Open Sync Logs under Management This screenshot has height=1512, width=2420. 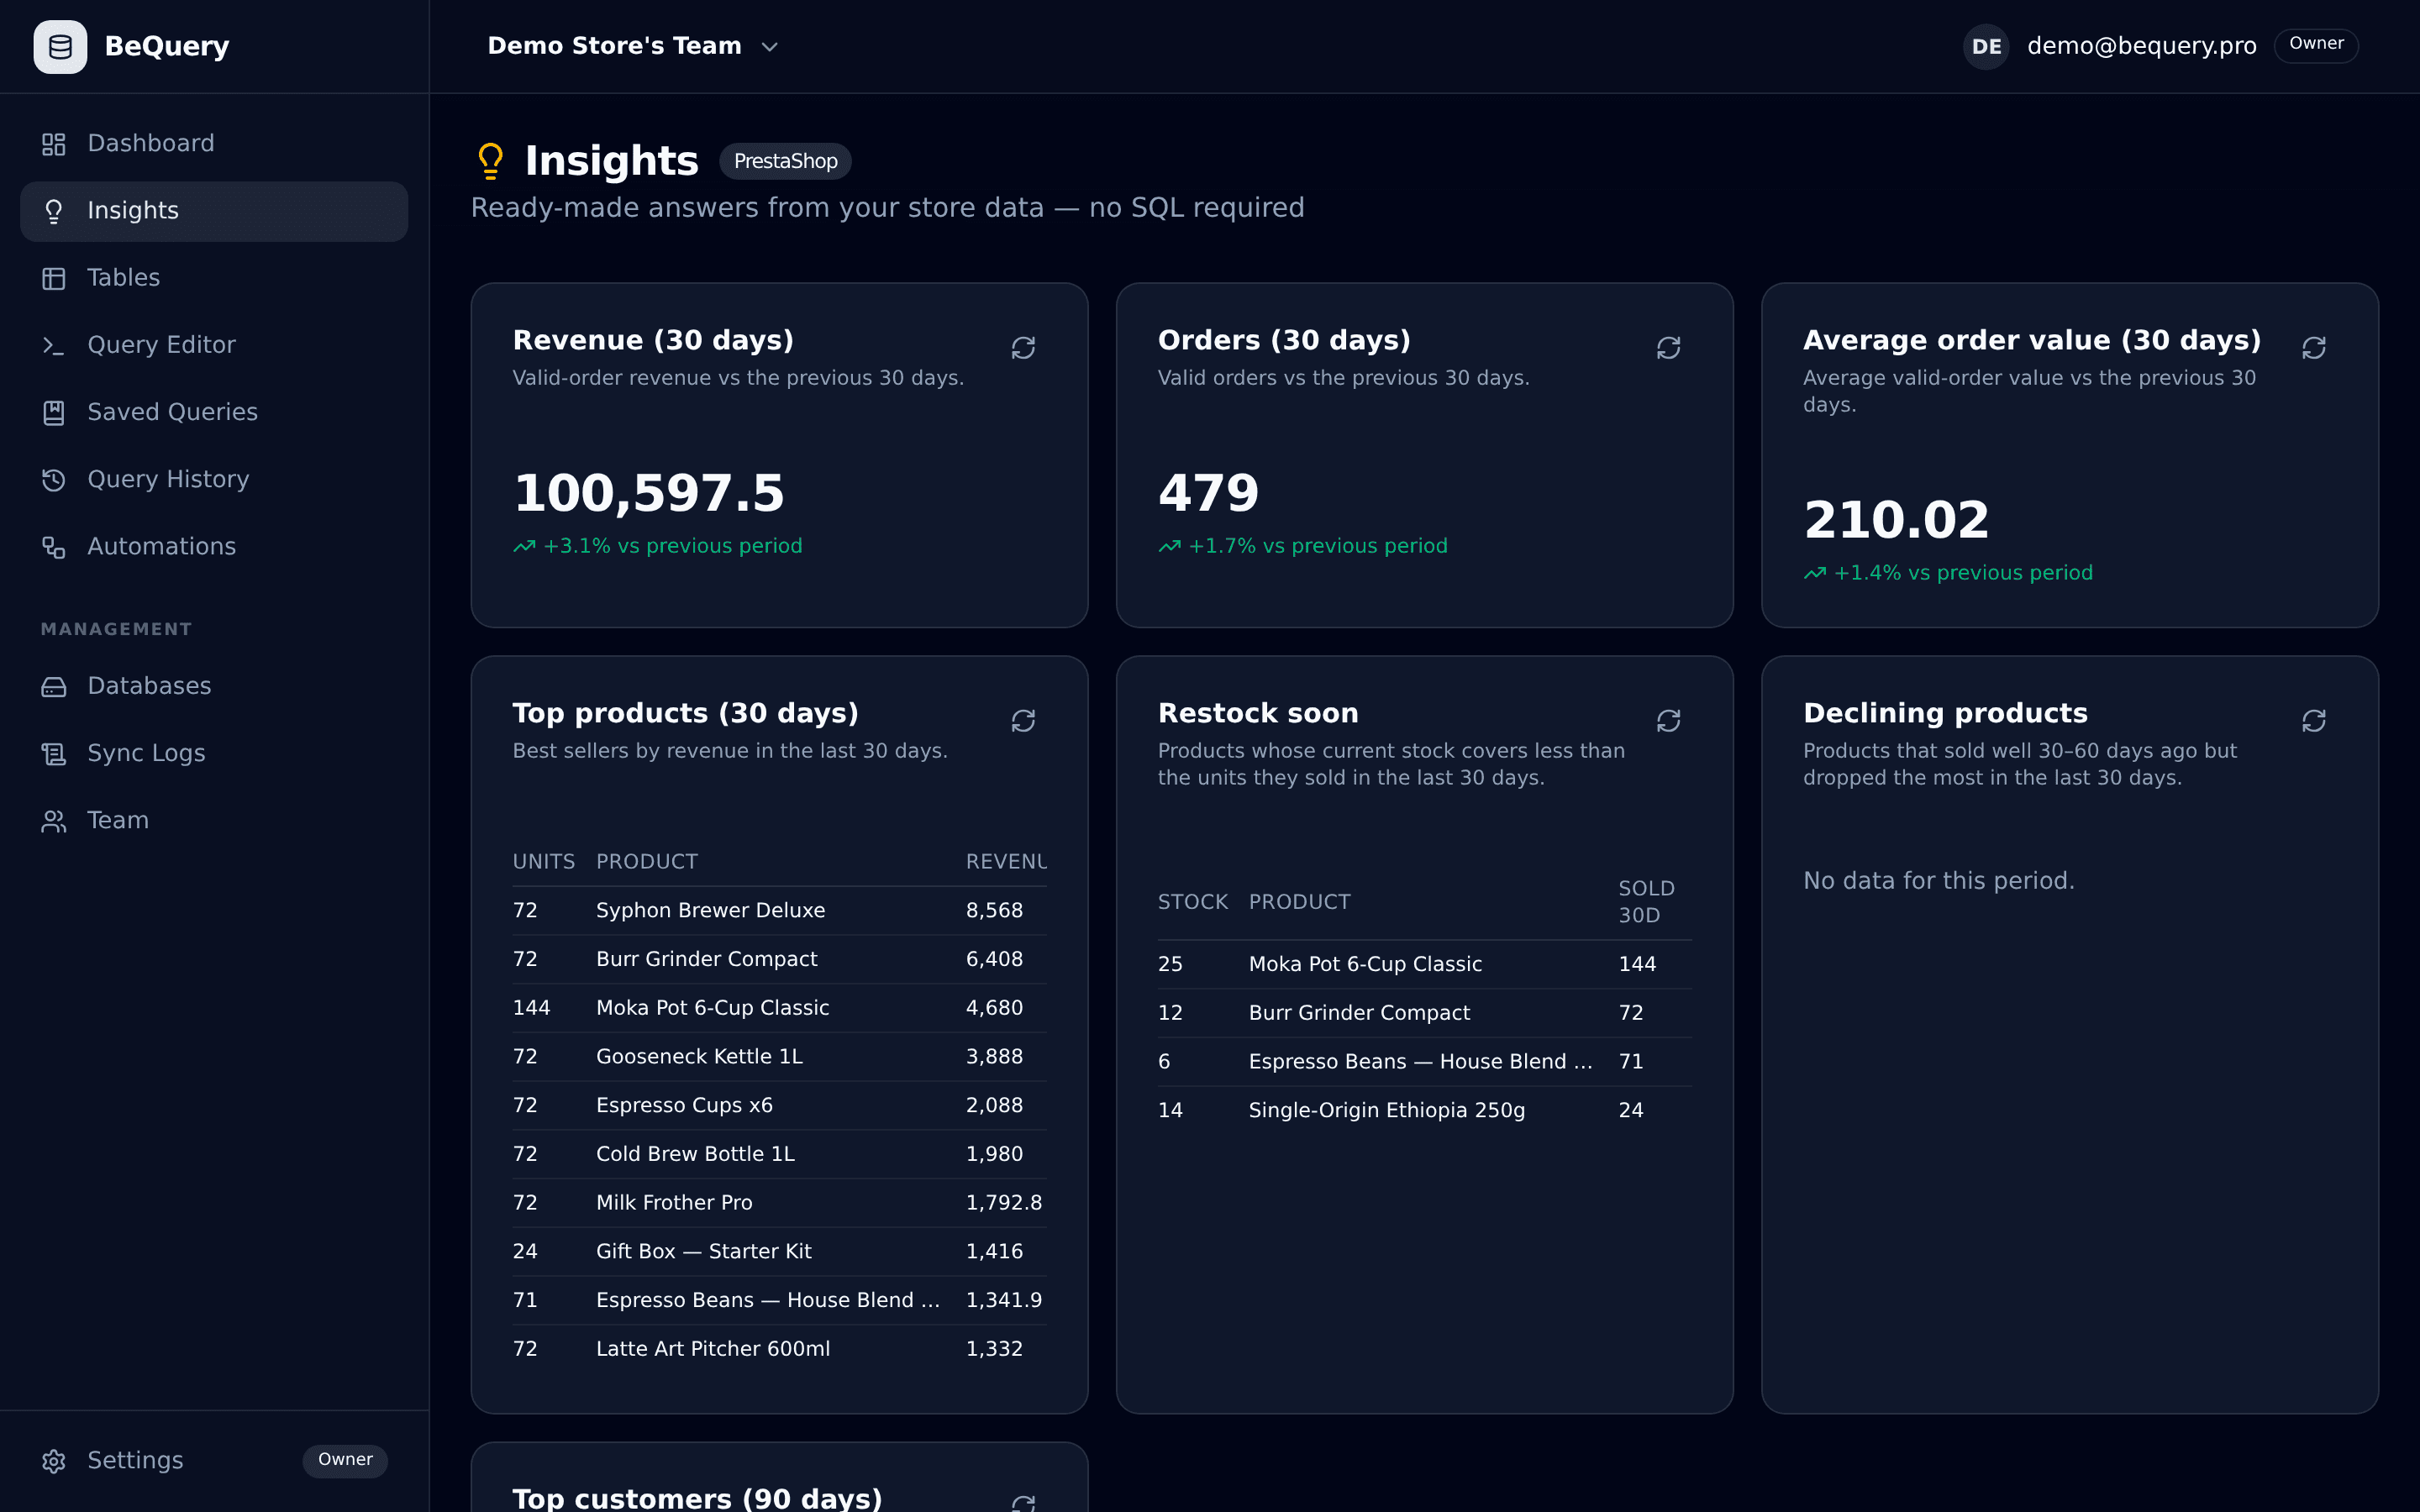(x=214, y=753)
